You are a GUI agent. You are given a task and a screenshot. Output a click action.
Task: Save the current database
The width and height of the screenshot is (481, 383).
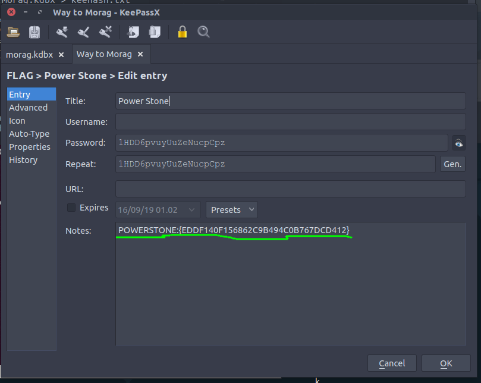[34, 32]
